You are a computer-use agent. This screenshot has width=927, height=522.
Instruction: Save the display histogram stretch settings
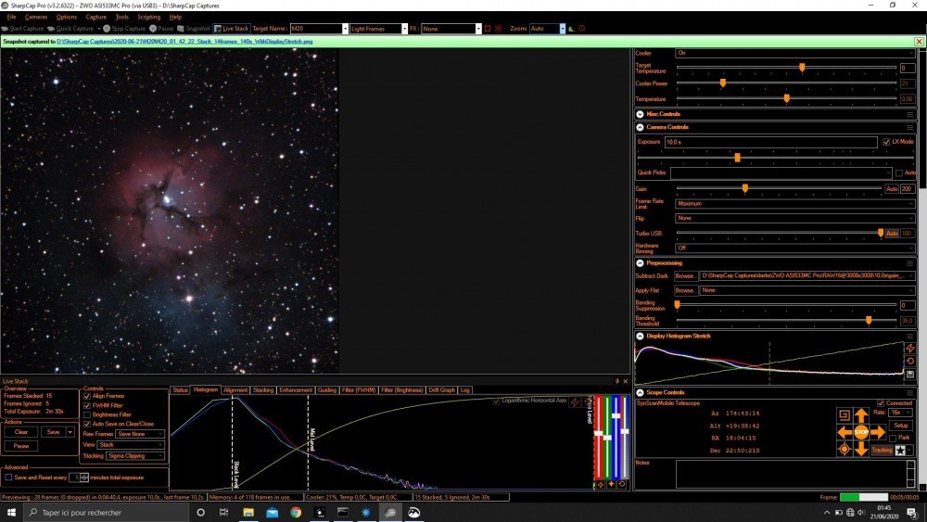(910, 375)
